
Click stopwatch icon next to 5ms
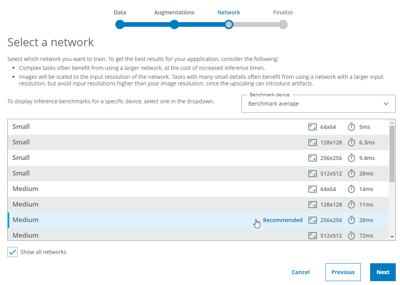coord(351,127)
